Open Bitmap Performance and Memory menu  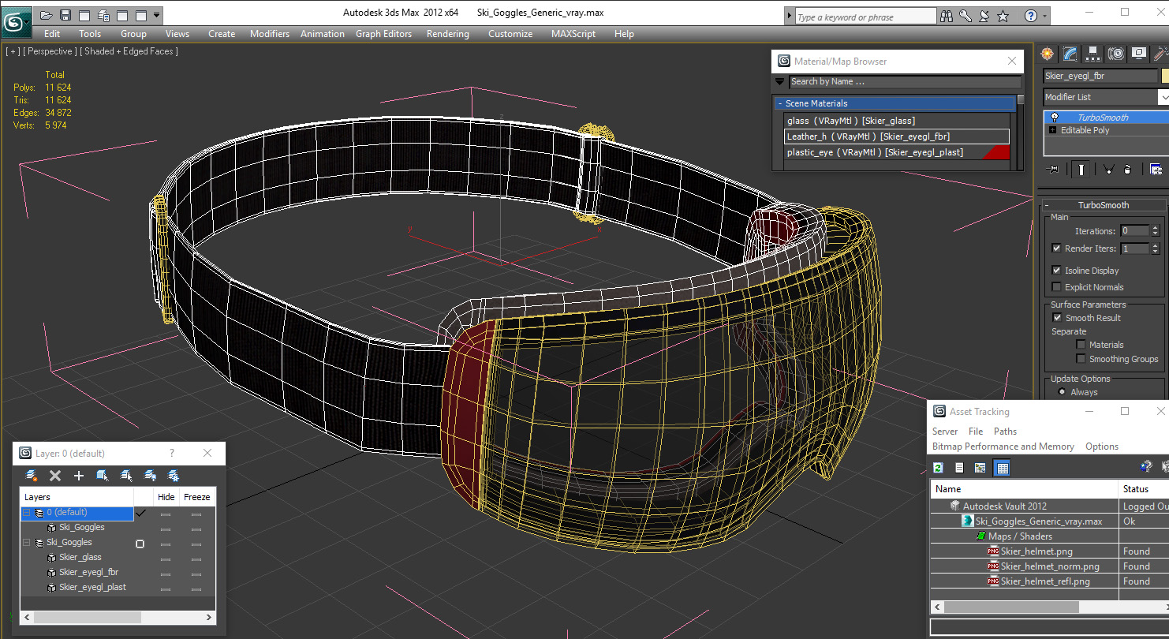pyautogui.click(x=1003, y=447)
